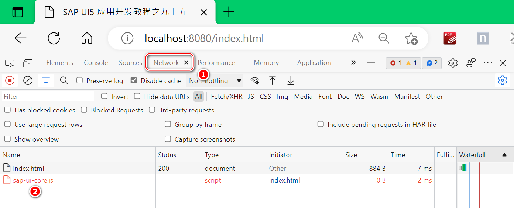The image size is (514, 208).
Task: Tick the Invert filter checkbox
Action: point(104,96)
